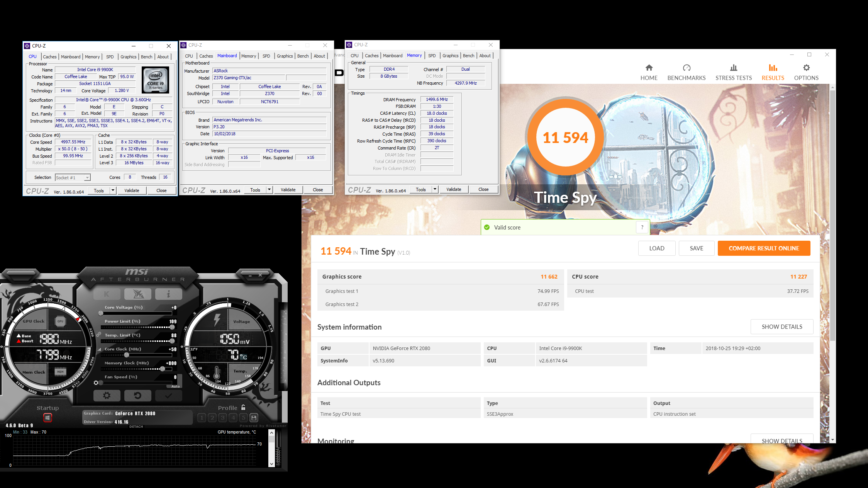This screenshot has width=868, height=488.
Task: Click SAVE button in 3DMark results
Action: tap(697, 248)
